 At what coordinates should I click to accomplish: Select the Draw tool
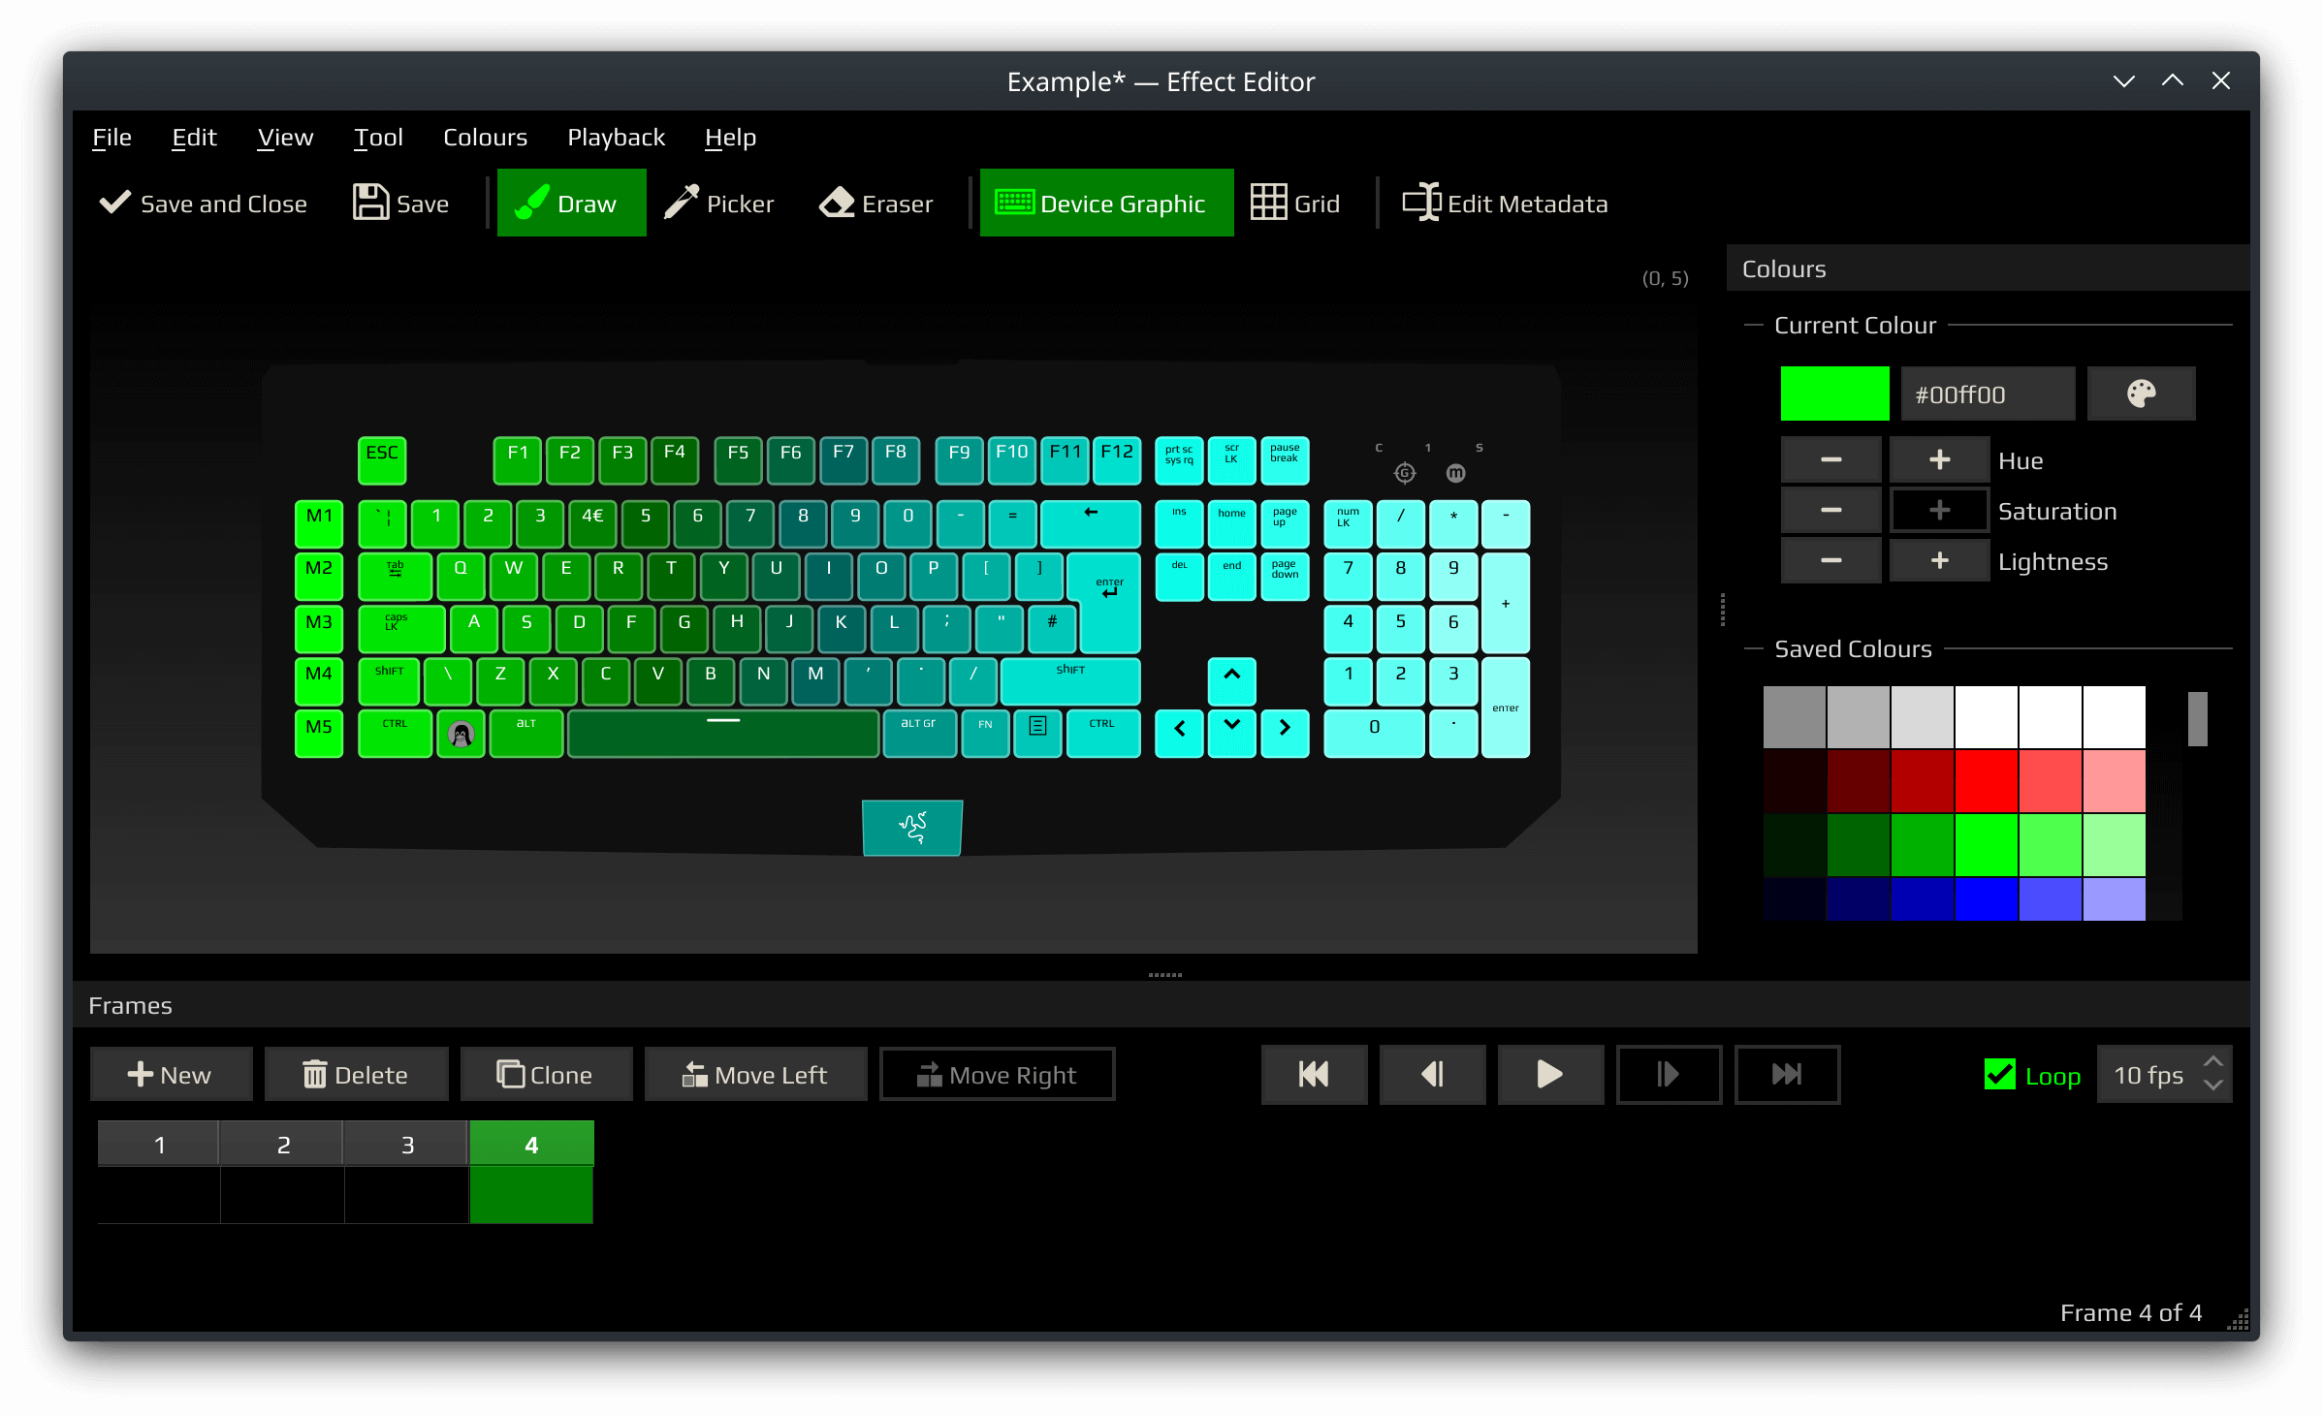(571, 203)
